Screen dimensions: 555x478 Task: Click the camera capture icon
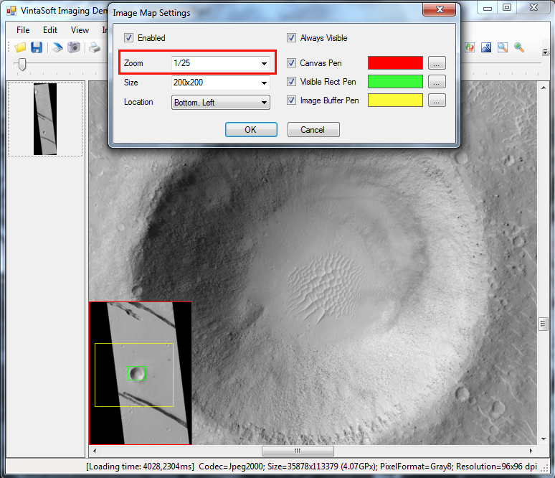[x=74, y=47]
